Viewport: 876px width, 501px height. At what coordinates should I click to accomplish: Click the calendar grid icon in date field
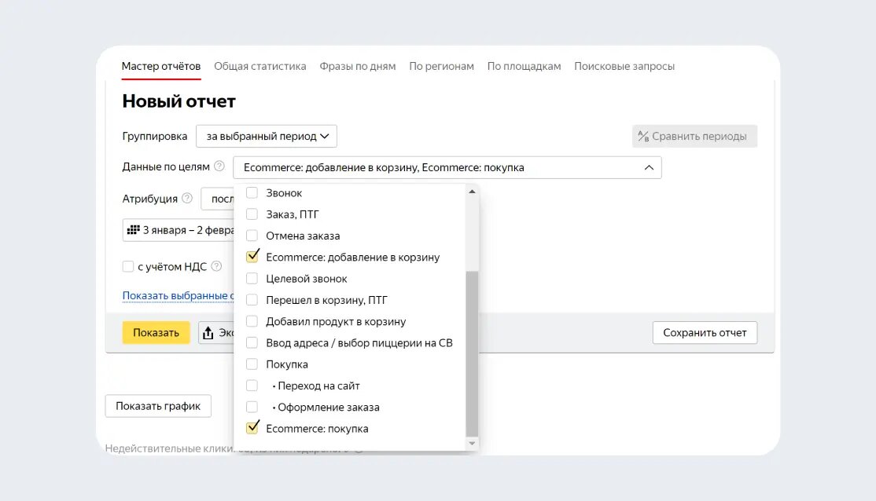pyautogui.click(x=134, y=230)
